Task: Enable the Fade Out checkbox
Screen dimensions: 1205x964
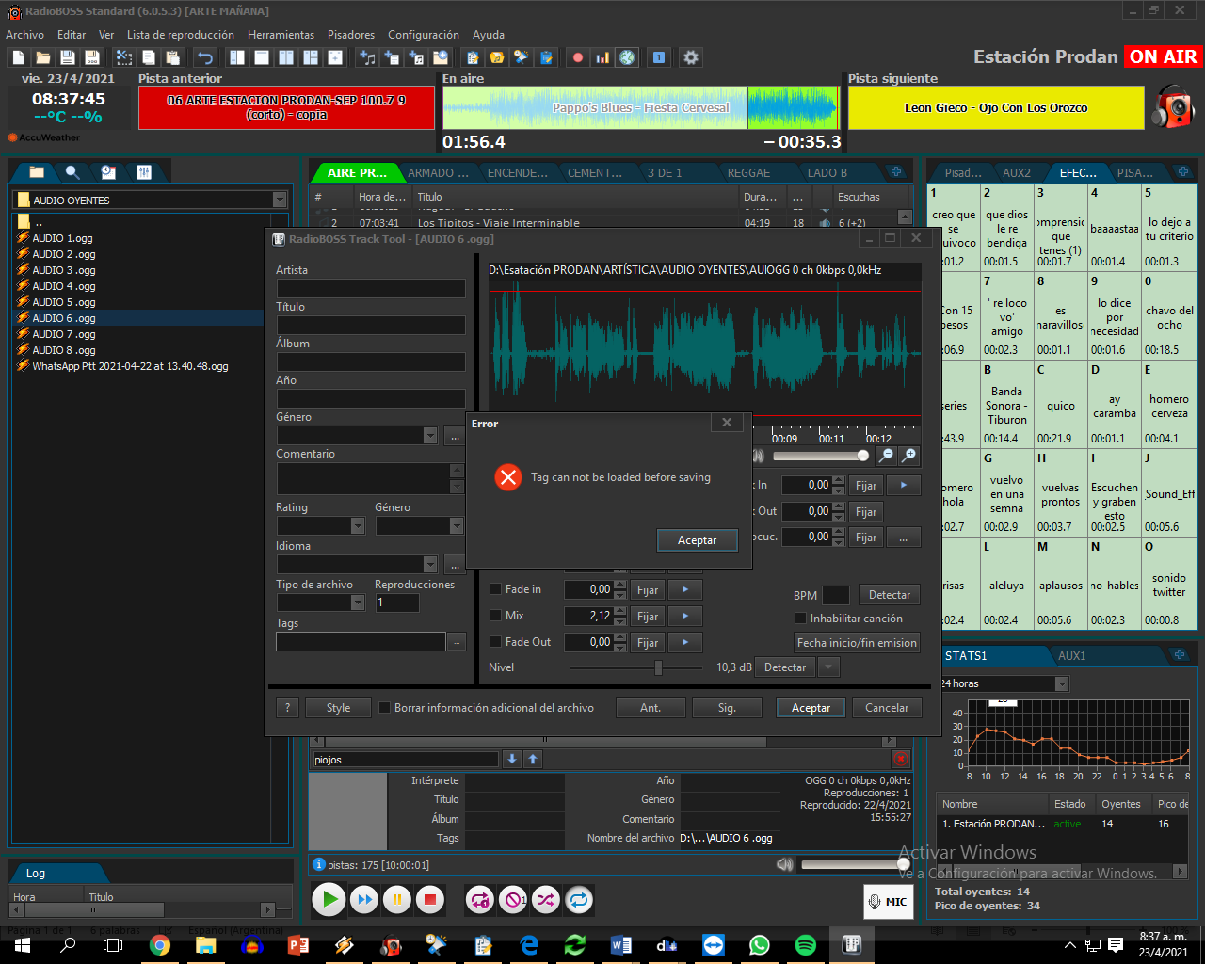Action: [x=496, y=642]
